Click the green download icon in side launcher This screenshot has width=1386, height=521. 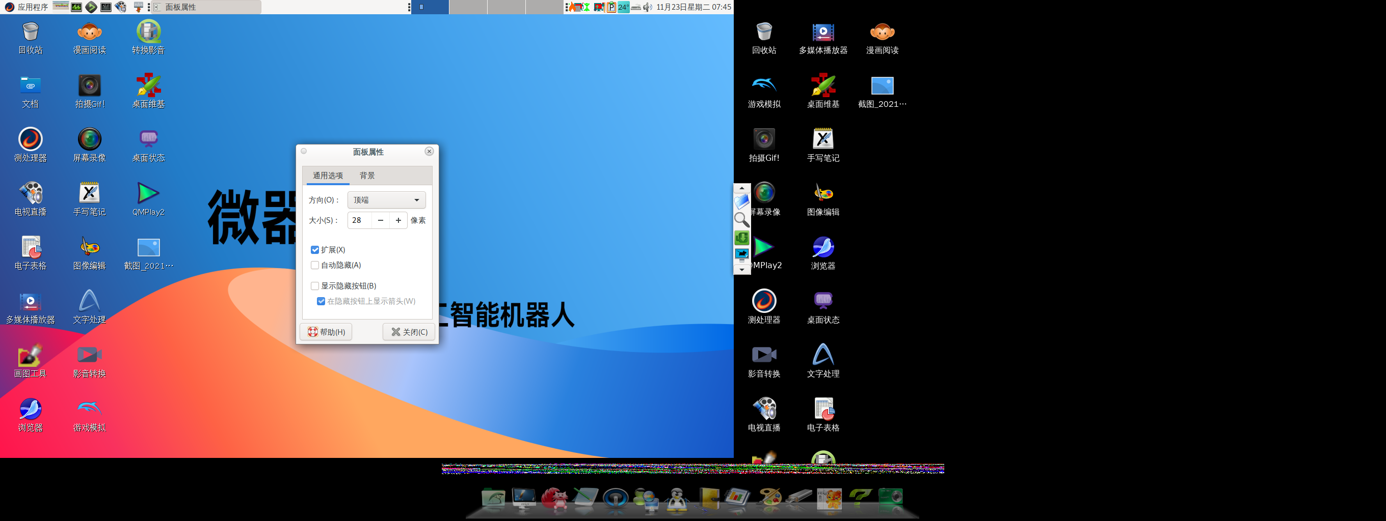(741, 238)
